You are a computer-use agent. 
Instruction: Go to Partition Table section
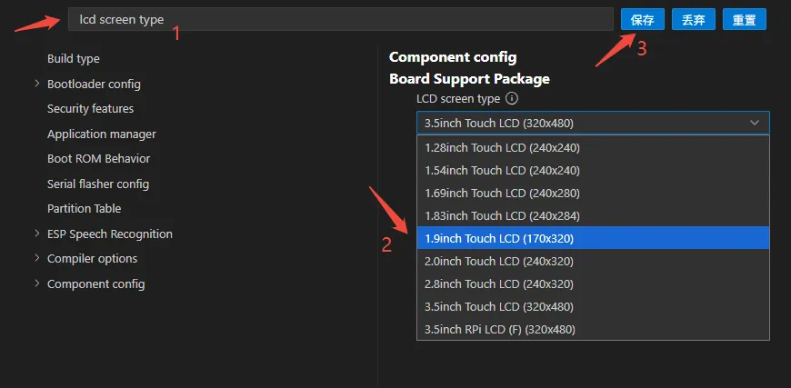pyautogui.click(x=84, y=208)
